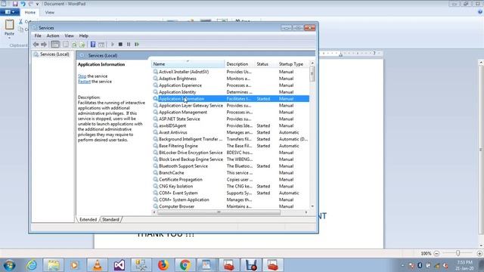Select Computer Browser service
484x272 pixels.
[231, 206]
